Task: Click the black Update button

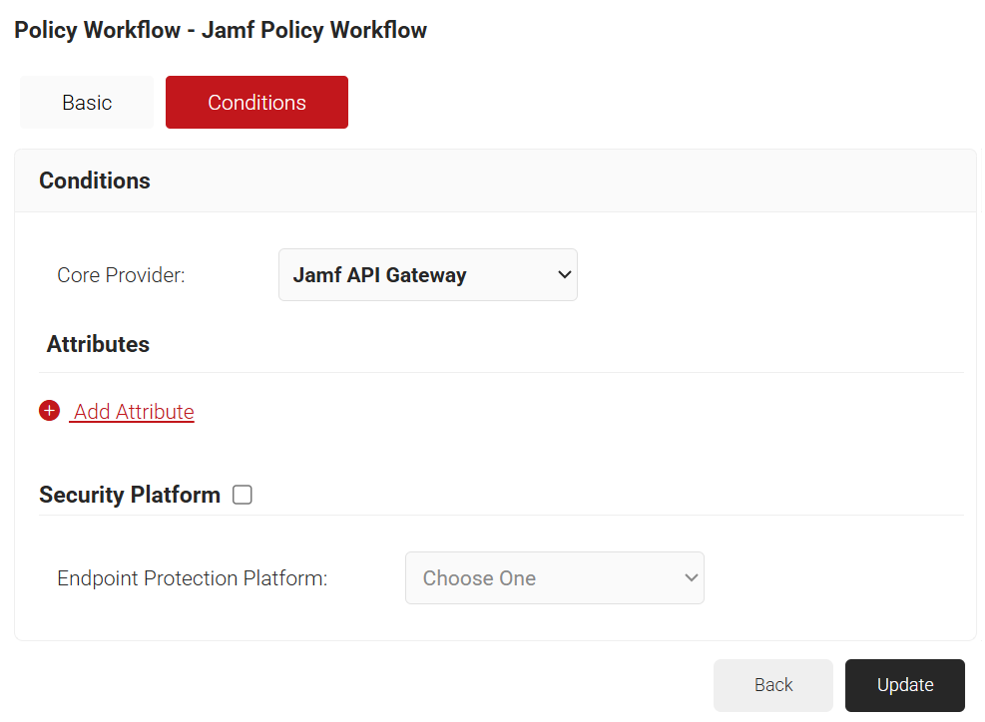Action: [904, 685]
